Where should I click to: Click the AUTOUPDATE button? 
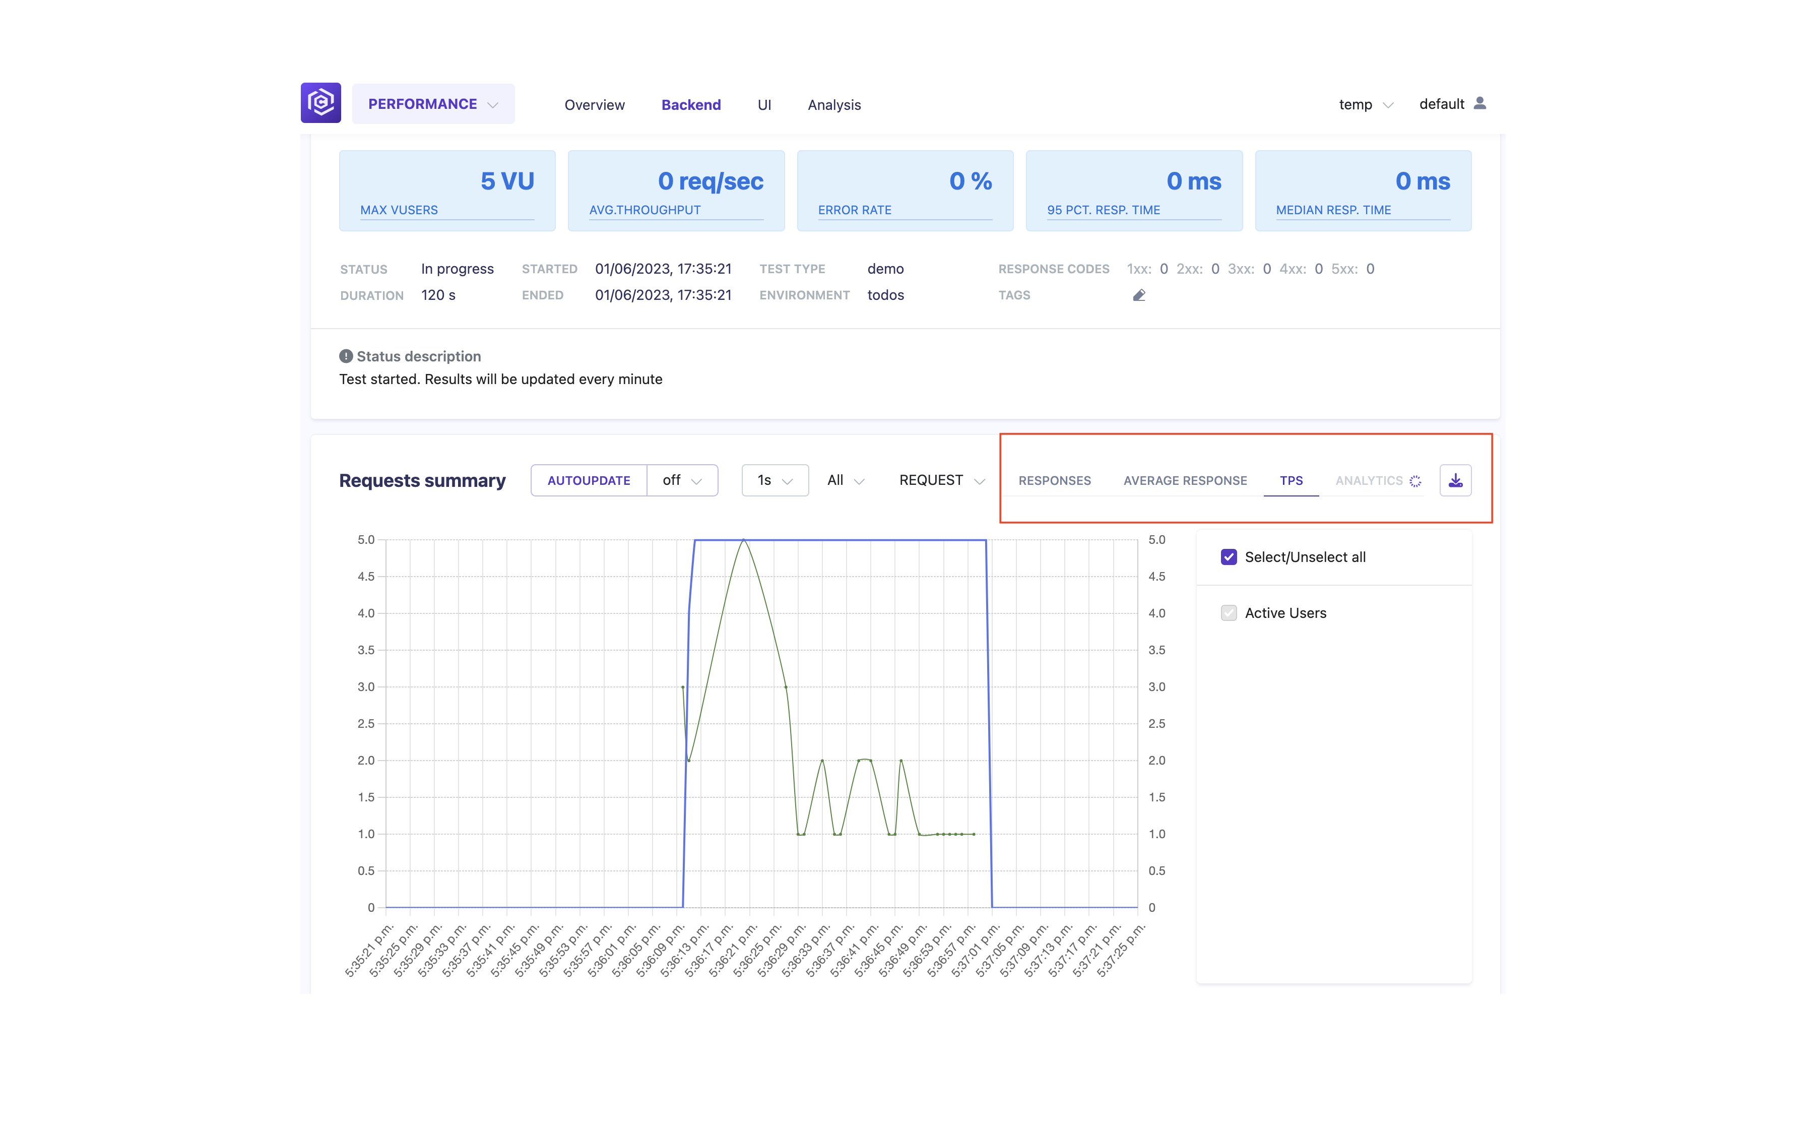pyautogui.click(x=589, y=480)
